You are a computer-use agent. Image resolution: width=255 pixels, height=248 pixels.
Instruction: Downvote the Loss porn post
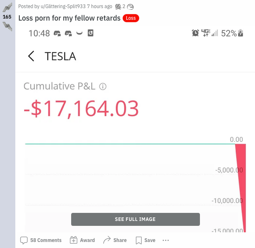point(7,26)
